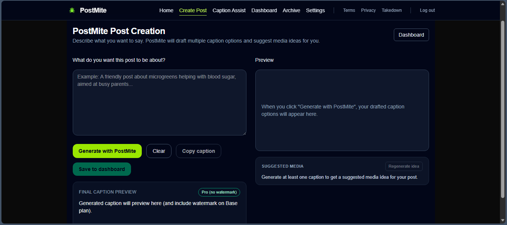Viewport: 507px width, 225px height.
Task: Click the PostMite brand name
Action: click(x=93, y=10)
